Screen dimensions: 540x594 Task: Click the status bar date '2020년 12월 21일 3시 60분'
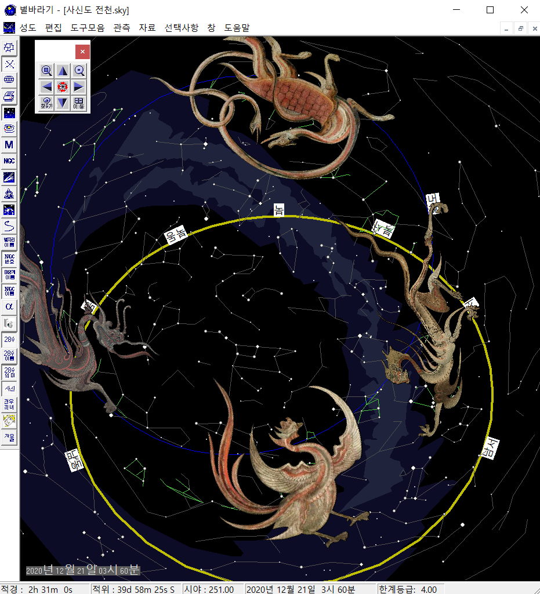pos(310,589)
